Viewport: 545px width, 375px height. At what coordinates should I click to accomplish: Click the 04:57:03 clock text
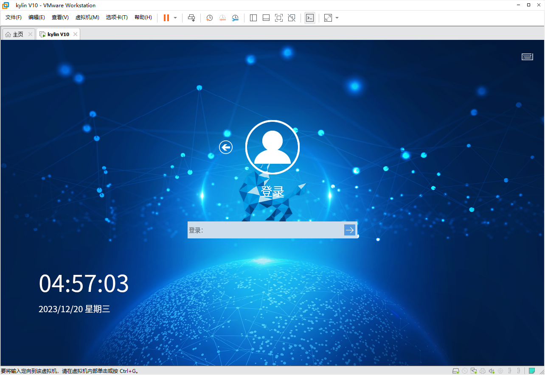pyautogui.click(x=84, y=284)
